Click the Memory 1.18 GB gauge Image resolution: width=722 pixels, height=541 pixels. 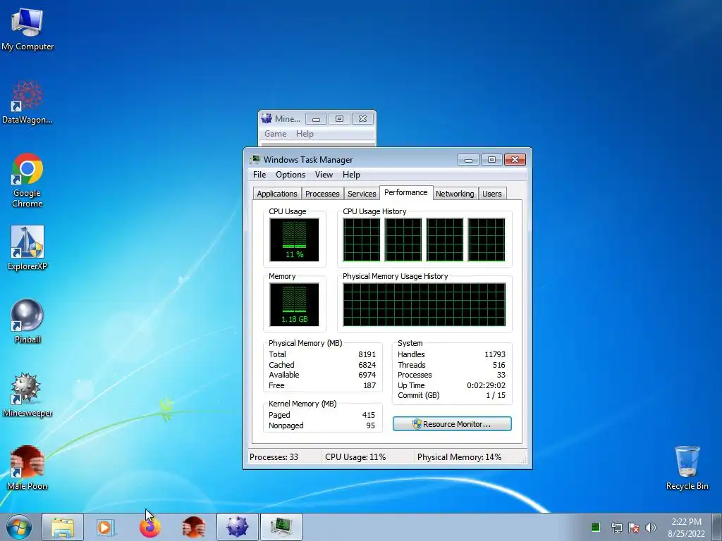(x=294, y=304)
